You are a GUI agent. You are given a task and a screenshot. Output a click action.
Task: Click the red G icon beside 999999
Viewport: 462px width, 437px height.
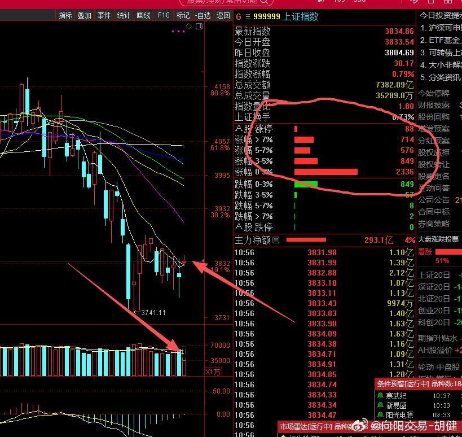tap(239, 17)
